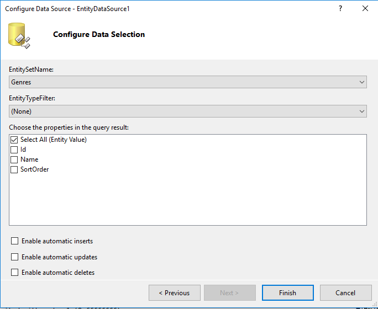
Task: Check the Name property checkbox
Action: coord(14,159)
